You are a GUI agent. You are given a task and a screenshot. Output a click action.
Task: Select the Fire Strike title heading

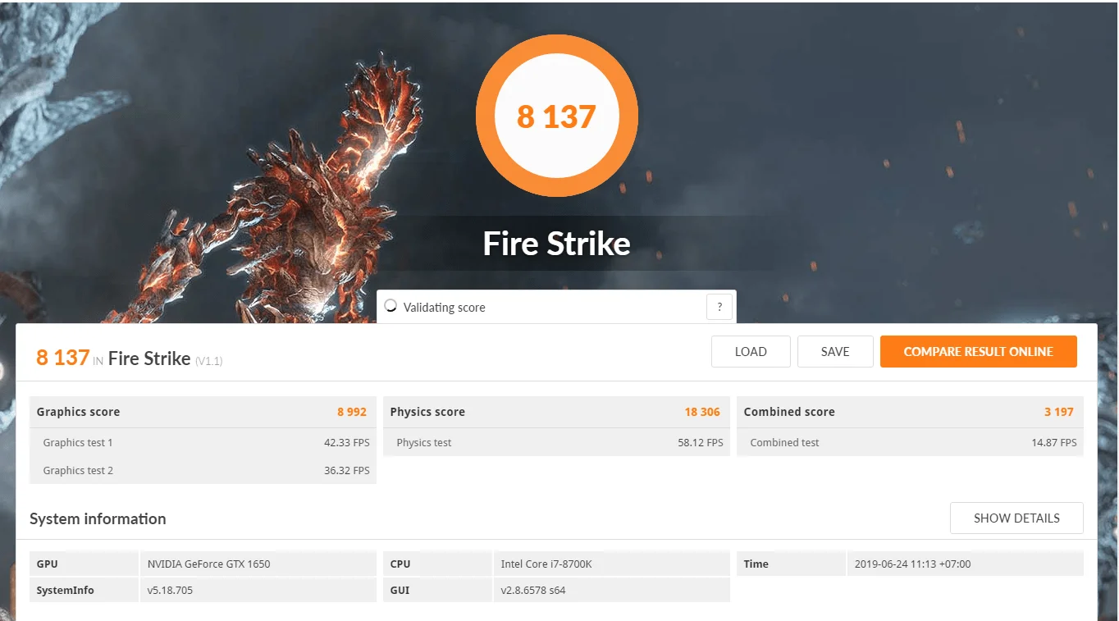[x=556, y=244]
